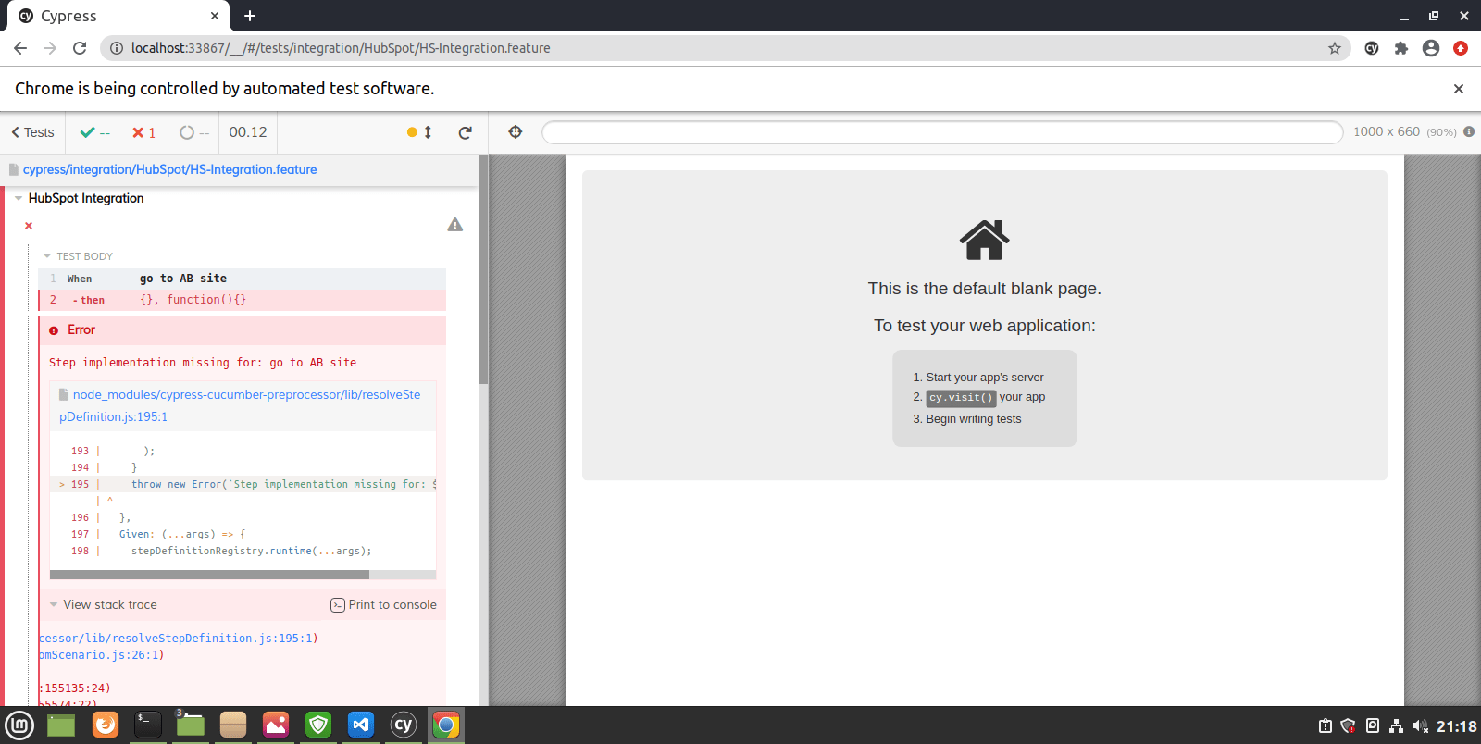Image resolution: width=1481 pixels, height=744 pixels.
Task: Open Visual Studio Code from taskbar
Action: [361, 725]
